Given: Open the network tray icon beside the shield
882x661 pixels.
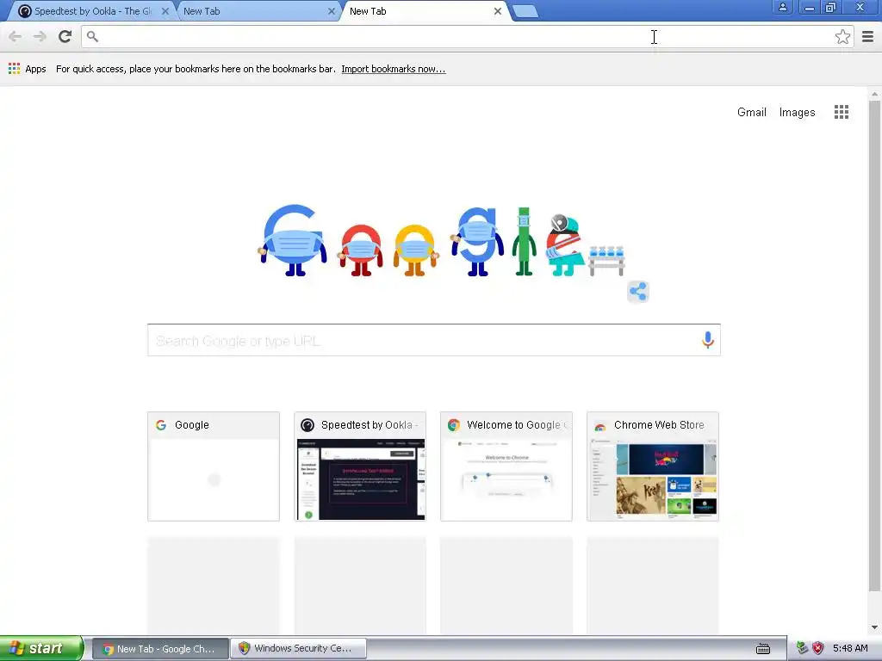Looking at the screenshot, I should point(802,648).
